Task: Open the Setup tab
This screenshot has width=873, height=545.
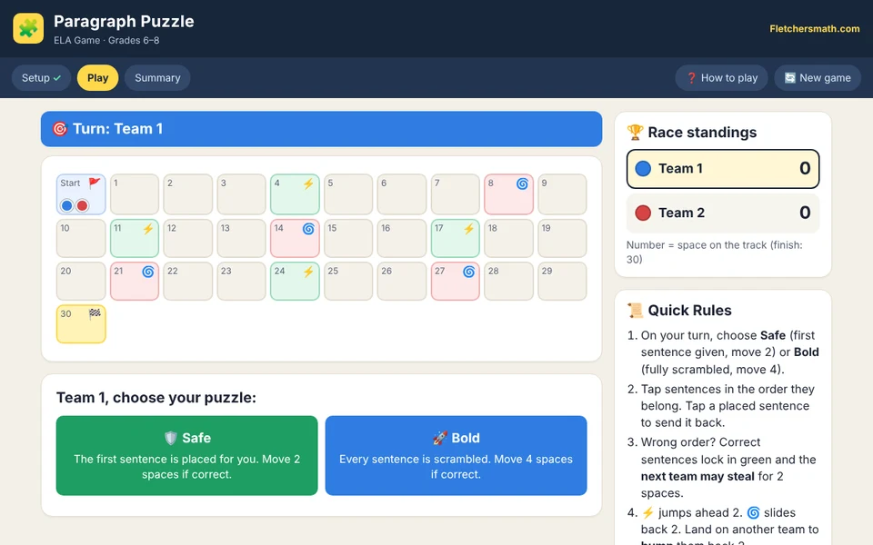Action: [41, 78]
